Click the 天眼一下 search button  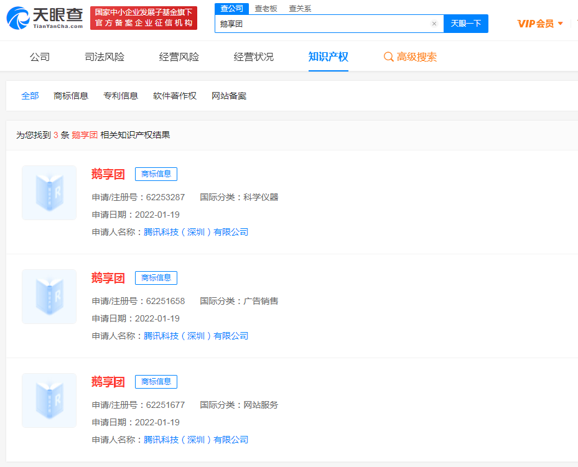click(465, 24)
